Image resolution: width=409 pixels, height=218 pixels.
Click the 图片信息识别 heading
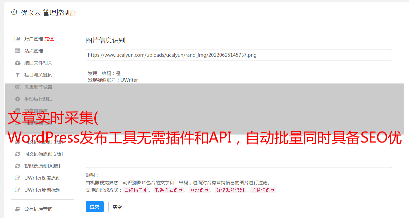[x=105, y=40]
